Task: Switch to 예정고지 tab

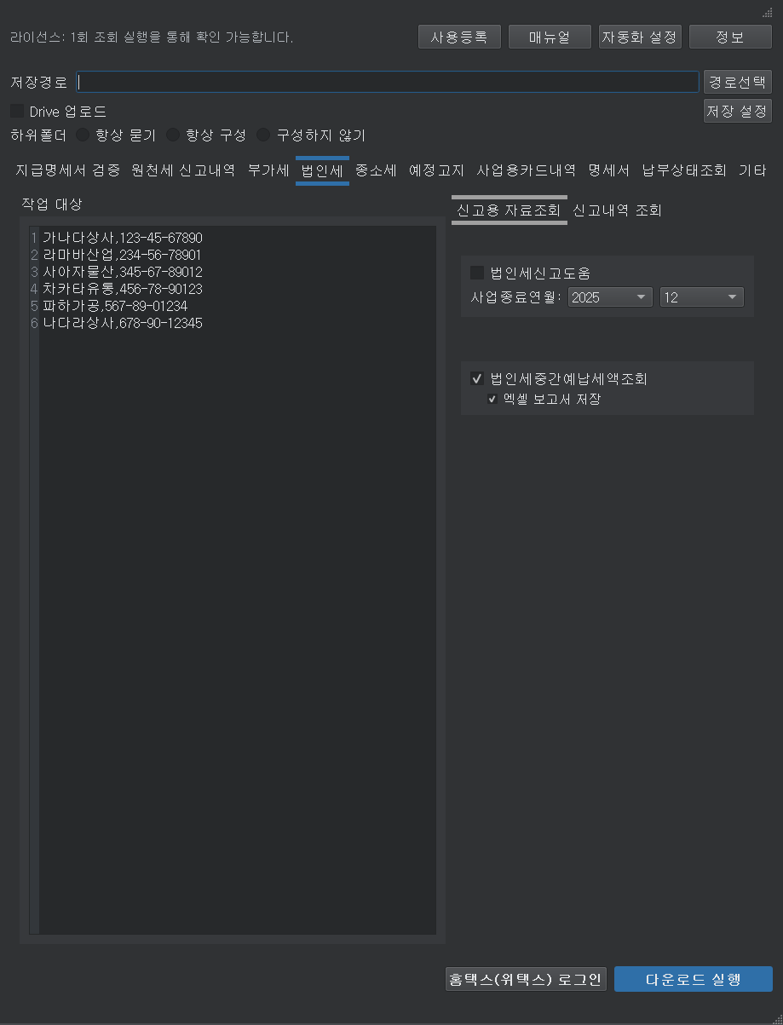Action: [x=436, y=170]
